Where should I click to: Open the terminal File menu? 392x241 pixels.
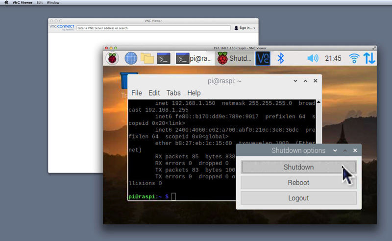[x=137, y=93]
